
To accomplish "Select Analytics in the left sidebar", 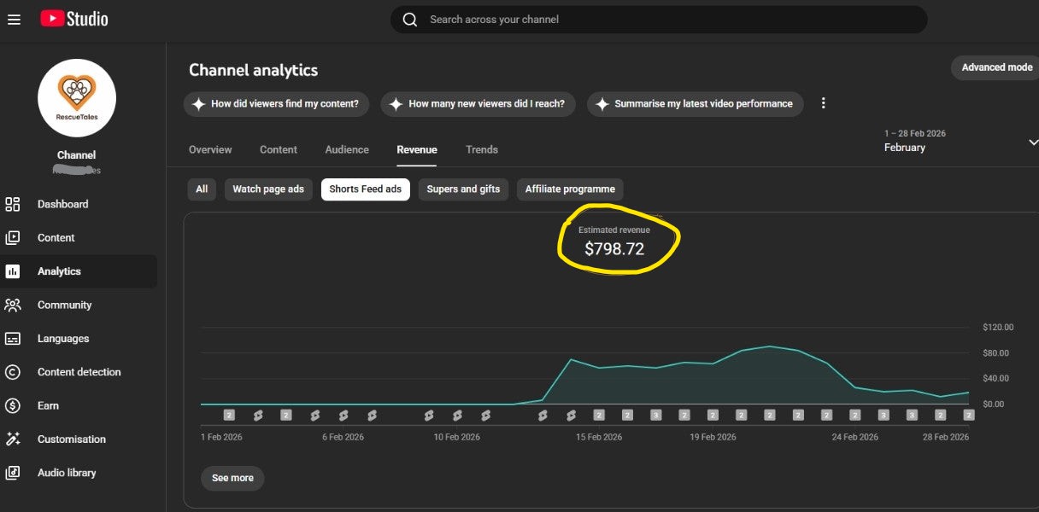I will pos(79,271).
